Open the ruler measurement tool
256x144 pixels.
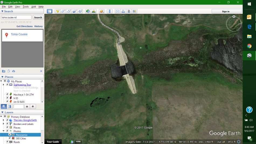point(109,11)
